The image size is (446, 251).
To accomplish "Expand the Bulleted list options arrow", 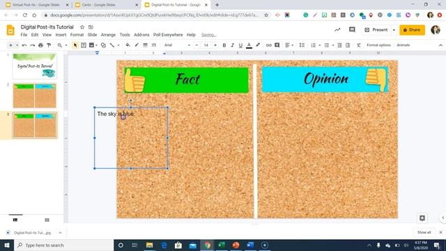I will click(333, 45).
